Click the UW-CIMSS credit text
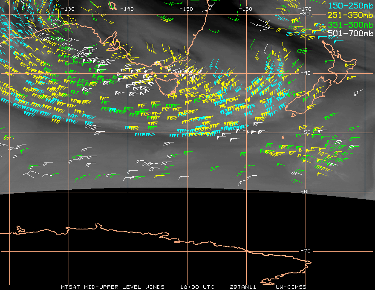The width and height of the screenshot is (375, 290). (x=291, y=287)
